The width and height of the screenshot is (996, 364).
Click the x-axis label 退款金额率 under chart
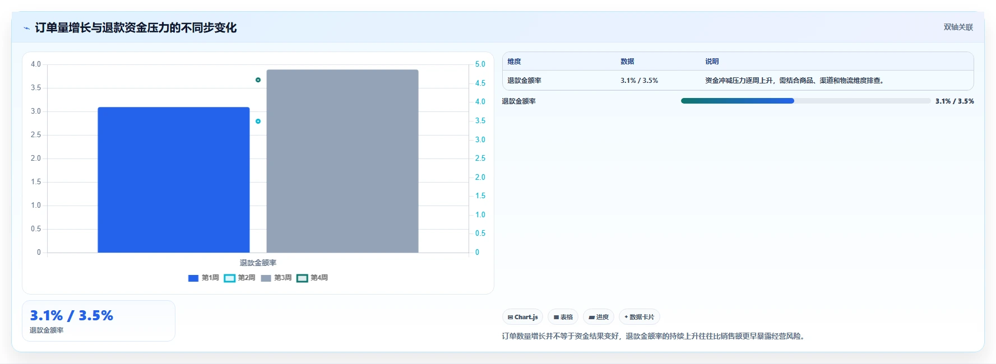click(x=258, y=263)
